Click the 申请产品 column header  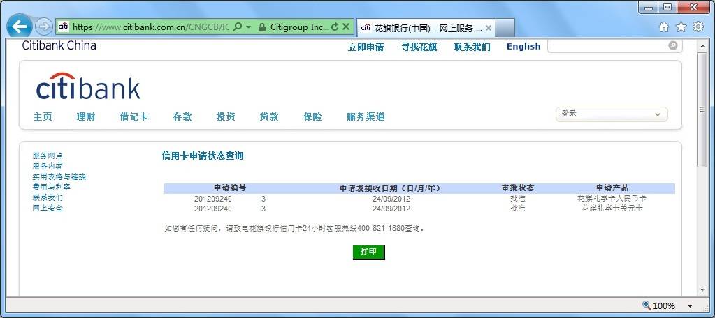tap(612, 188)
